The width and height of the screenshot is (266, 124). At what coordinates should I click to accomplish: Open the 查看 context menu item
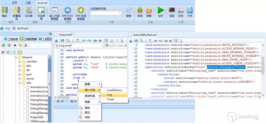(90, 84)
